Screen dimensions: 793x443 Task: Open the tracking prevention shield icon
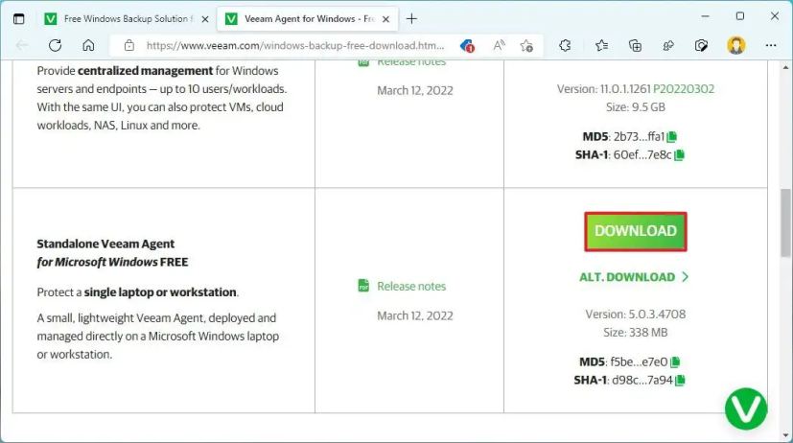467,46
